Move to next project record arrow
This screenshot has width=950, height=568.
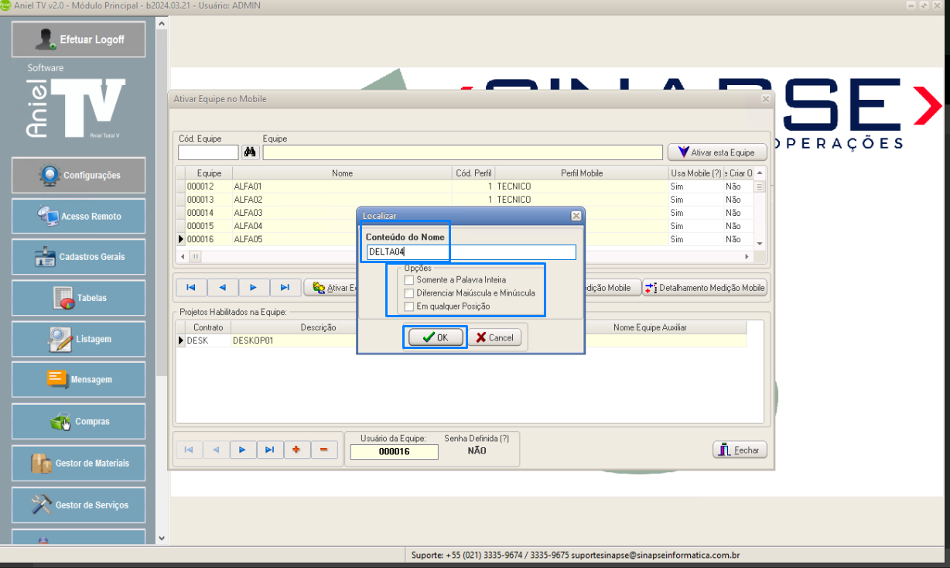click(243, 450)
